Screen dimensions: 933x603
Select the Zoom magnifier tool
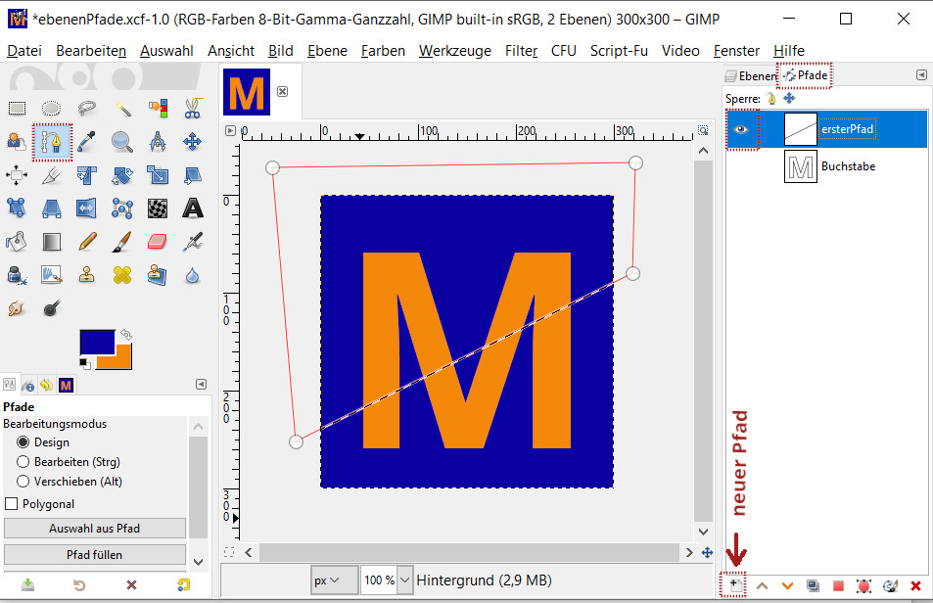tap(122, 142)
